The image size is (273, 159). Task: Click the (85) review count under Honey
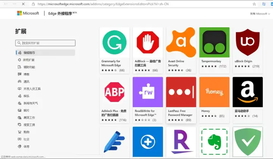point(222,116)
